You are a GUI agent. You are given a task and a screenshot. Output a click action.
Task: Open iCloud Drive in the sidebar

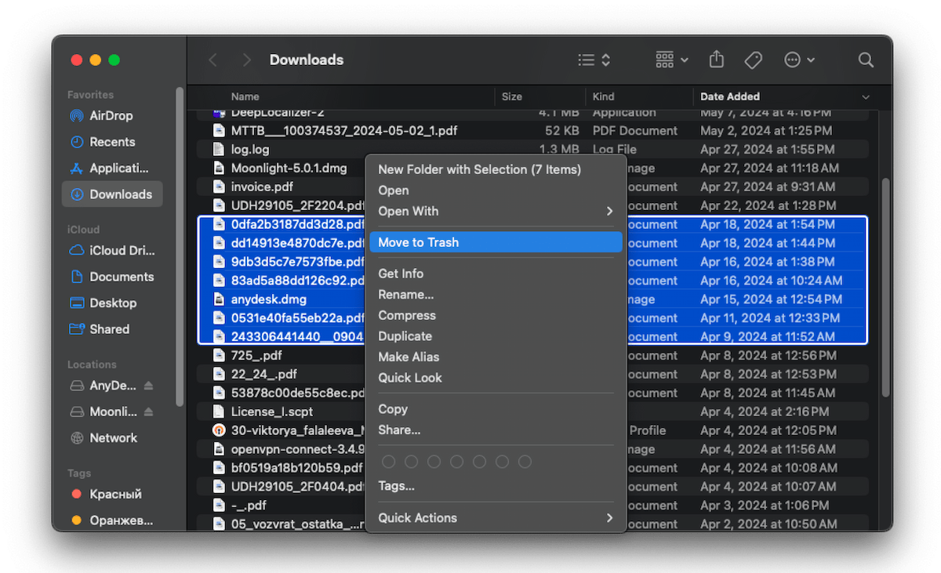[111, 251]
